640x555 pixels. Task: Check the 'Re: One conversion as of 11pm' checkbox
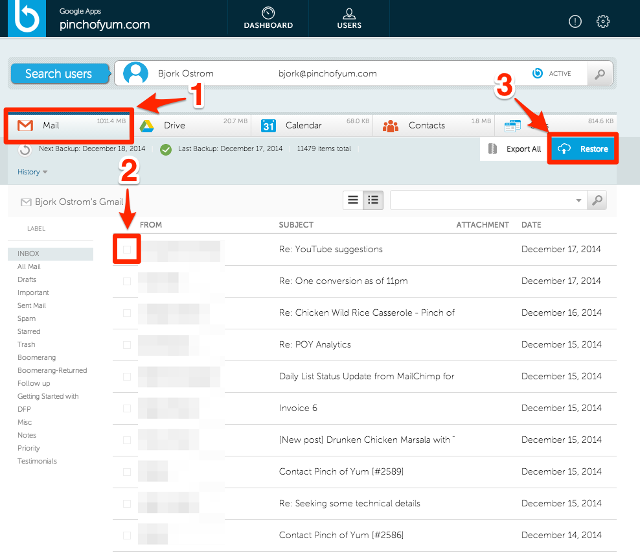point(127,281)
